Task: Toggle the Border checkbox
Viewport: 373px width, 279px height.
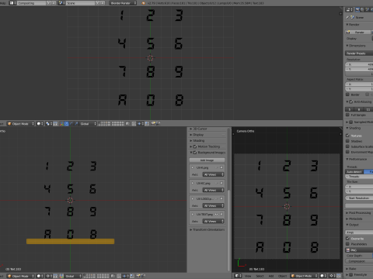Action: pyautogui.click(x=348, y=95)
